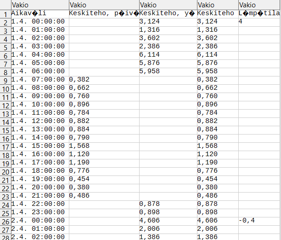The width and height of the screenshot is (281, 240).
Task: Click the Aikaväli header cell
Action: [39, 13]
